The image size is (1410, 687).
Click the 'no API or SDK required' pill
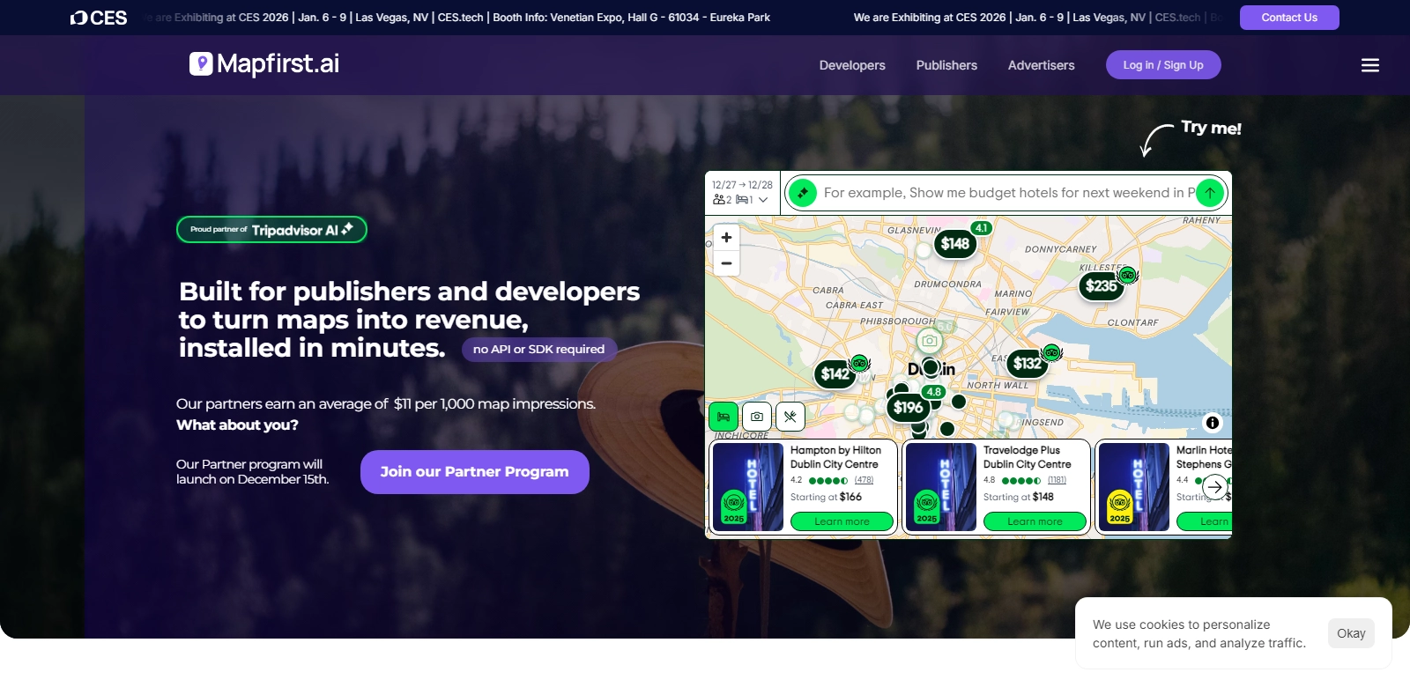pos(539,350)
